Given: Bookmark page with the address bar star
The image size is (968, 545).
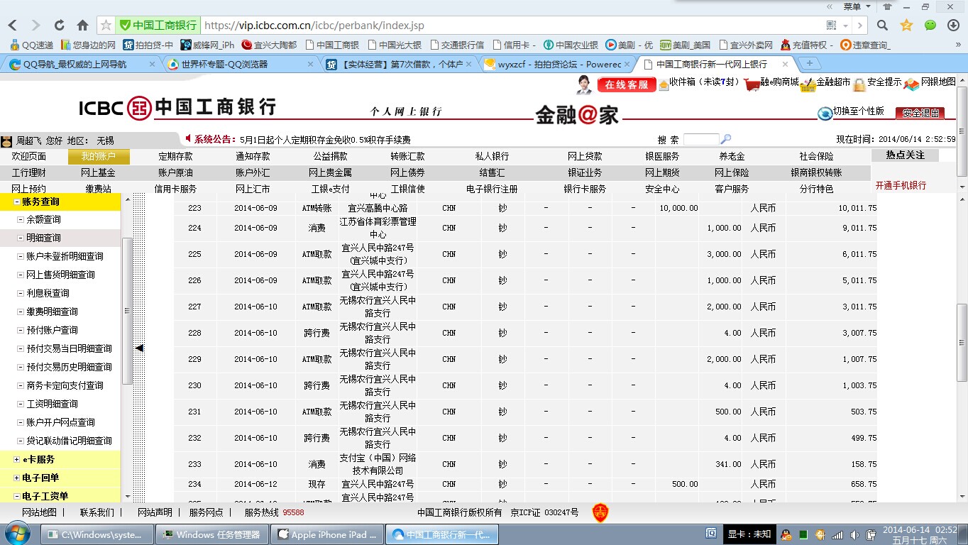Looking at the screenshot, I should pyautogui.click(x=106, y=26).
